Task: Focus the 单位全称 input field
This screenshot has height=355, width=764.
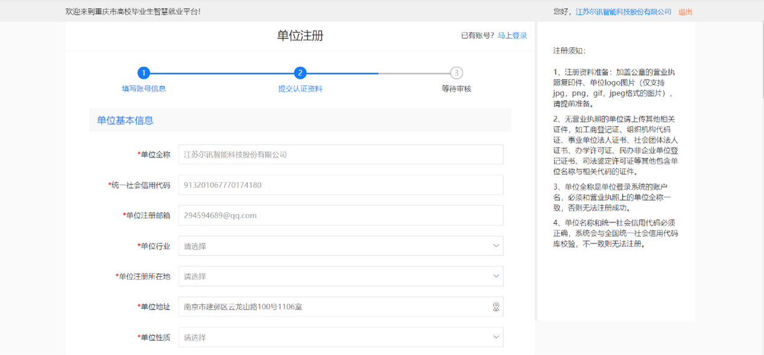Action: coord(340,154)
